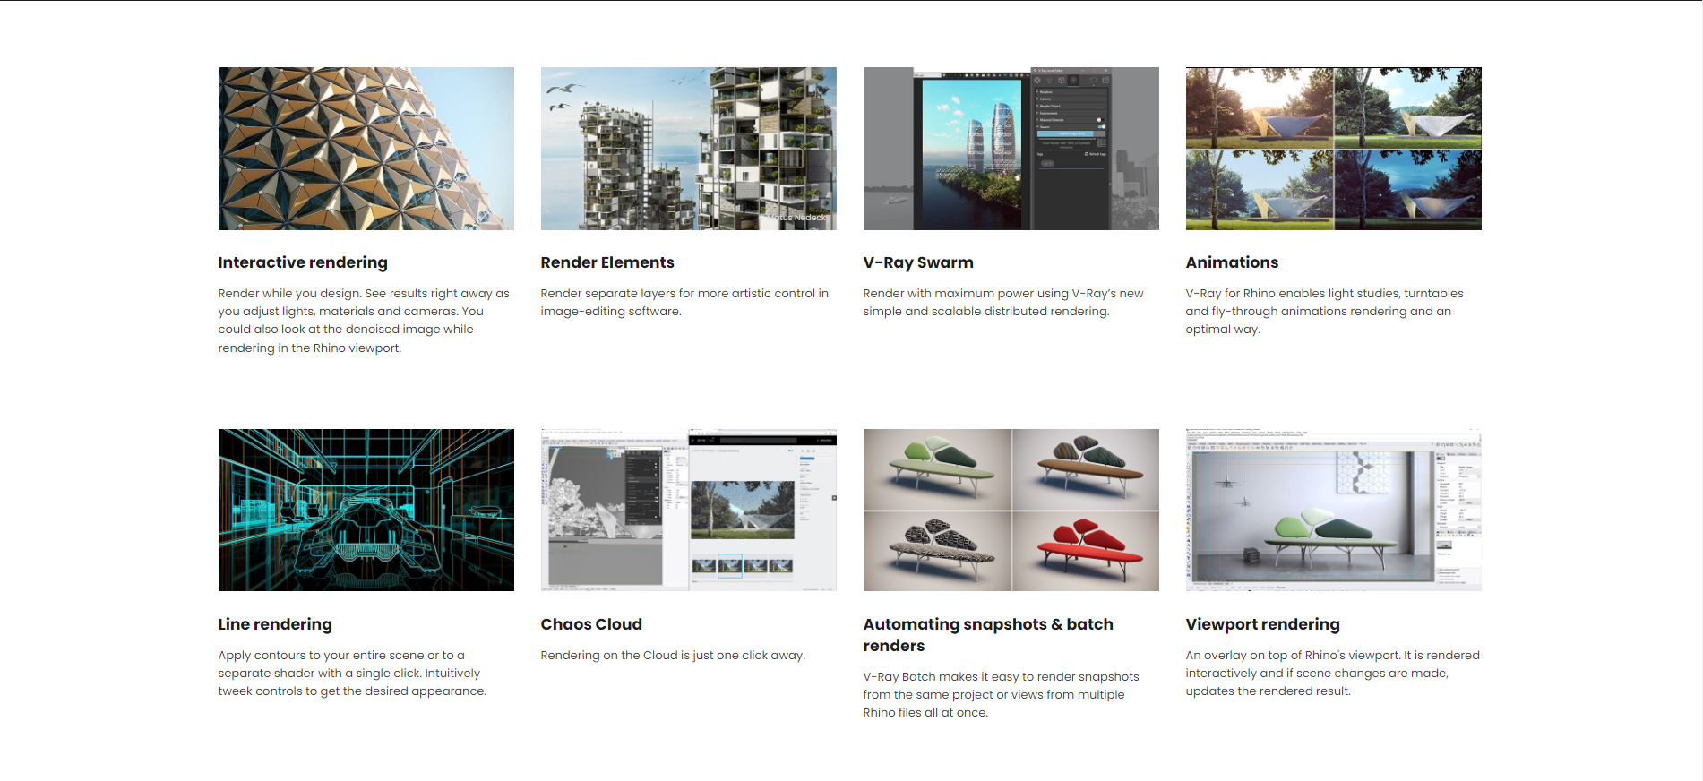This screenshot has height=781, width=1703.
Task: Open the Interactive rendering facade thumbnail
Action: 366,149
